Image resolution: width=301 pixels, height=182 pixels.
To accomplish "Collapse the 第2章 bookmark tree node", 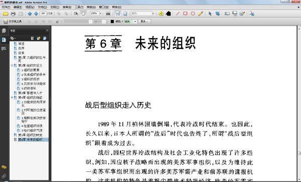I will [x=12, y=65].
